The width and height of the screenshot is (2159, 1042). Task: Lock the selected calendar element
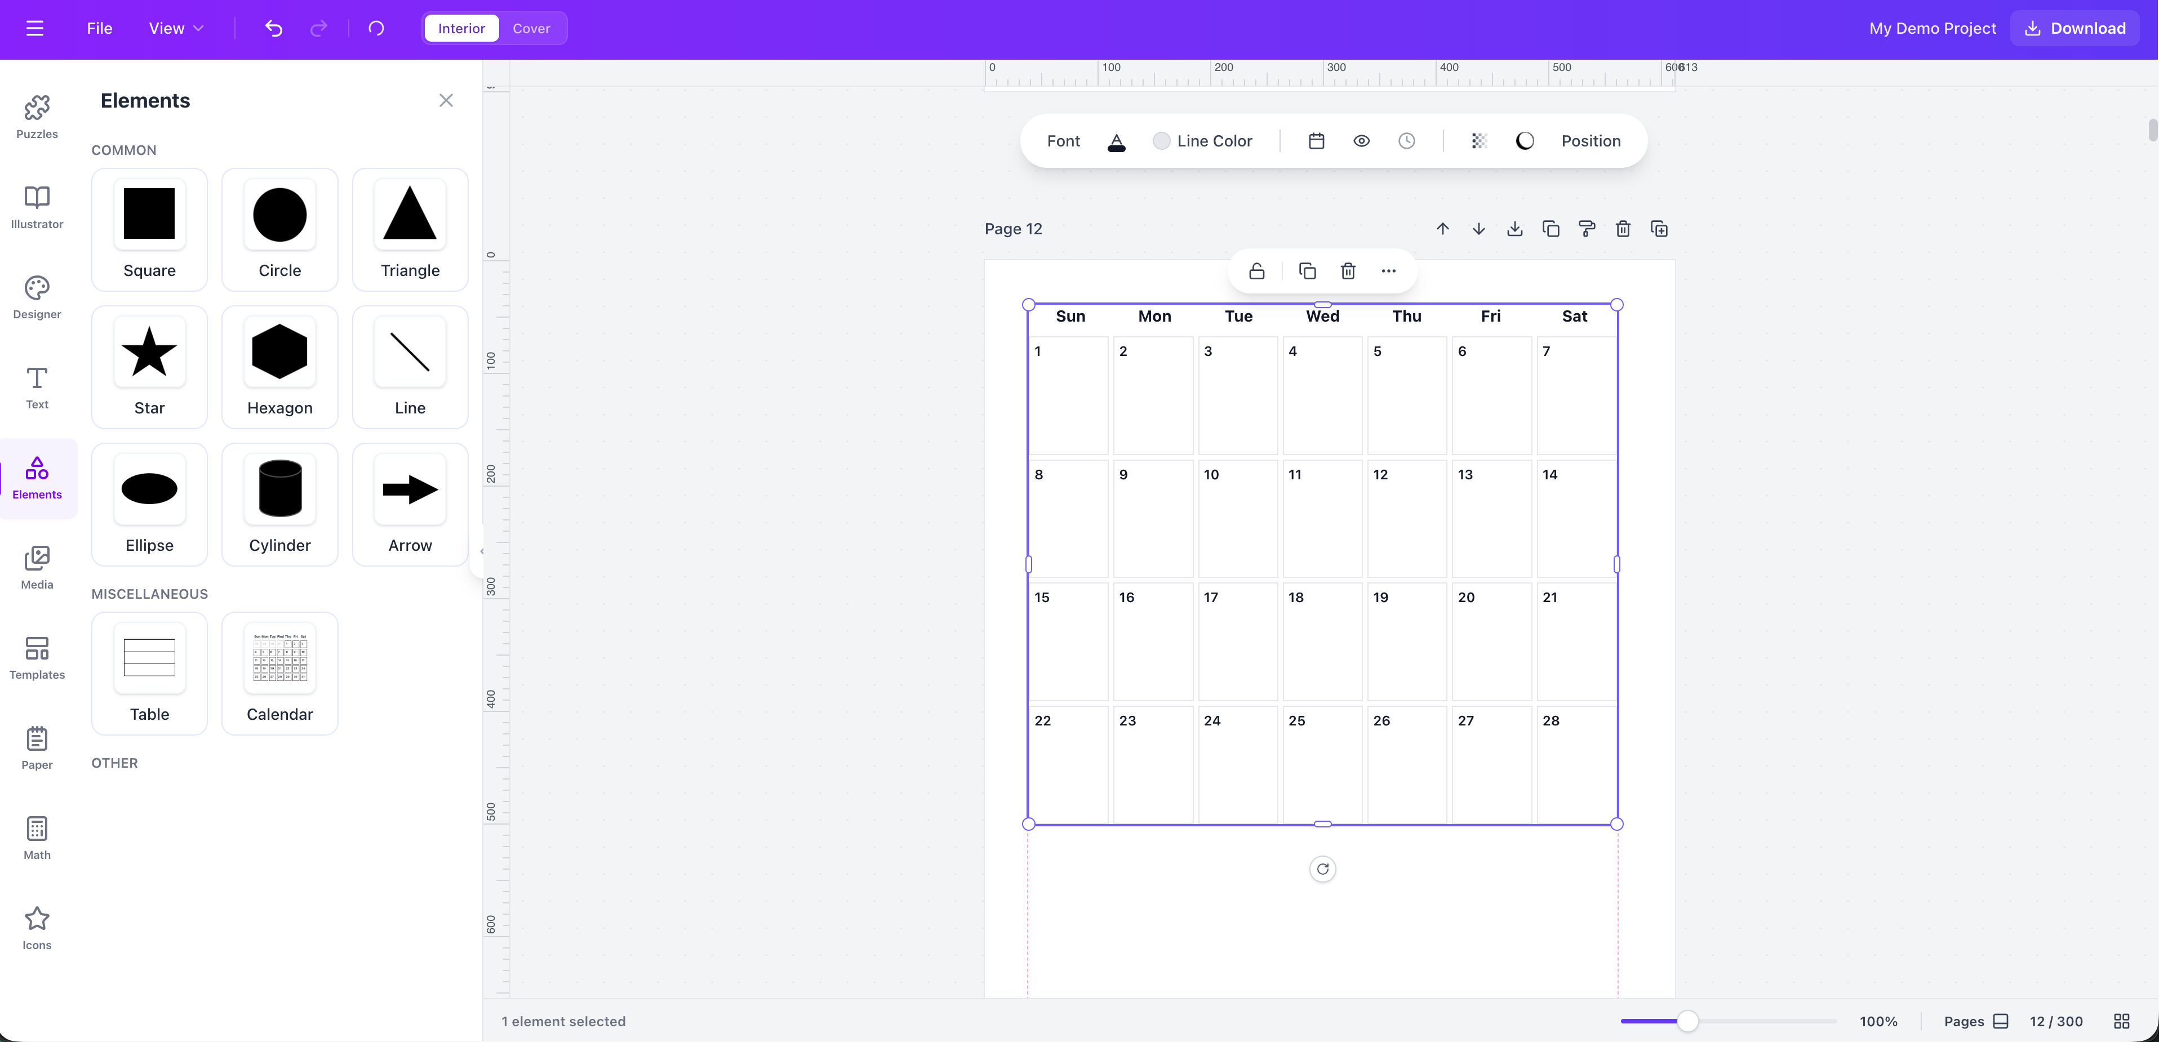(x=1256, y=270)
